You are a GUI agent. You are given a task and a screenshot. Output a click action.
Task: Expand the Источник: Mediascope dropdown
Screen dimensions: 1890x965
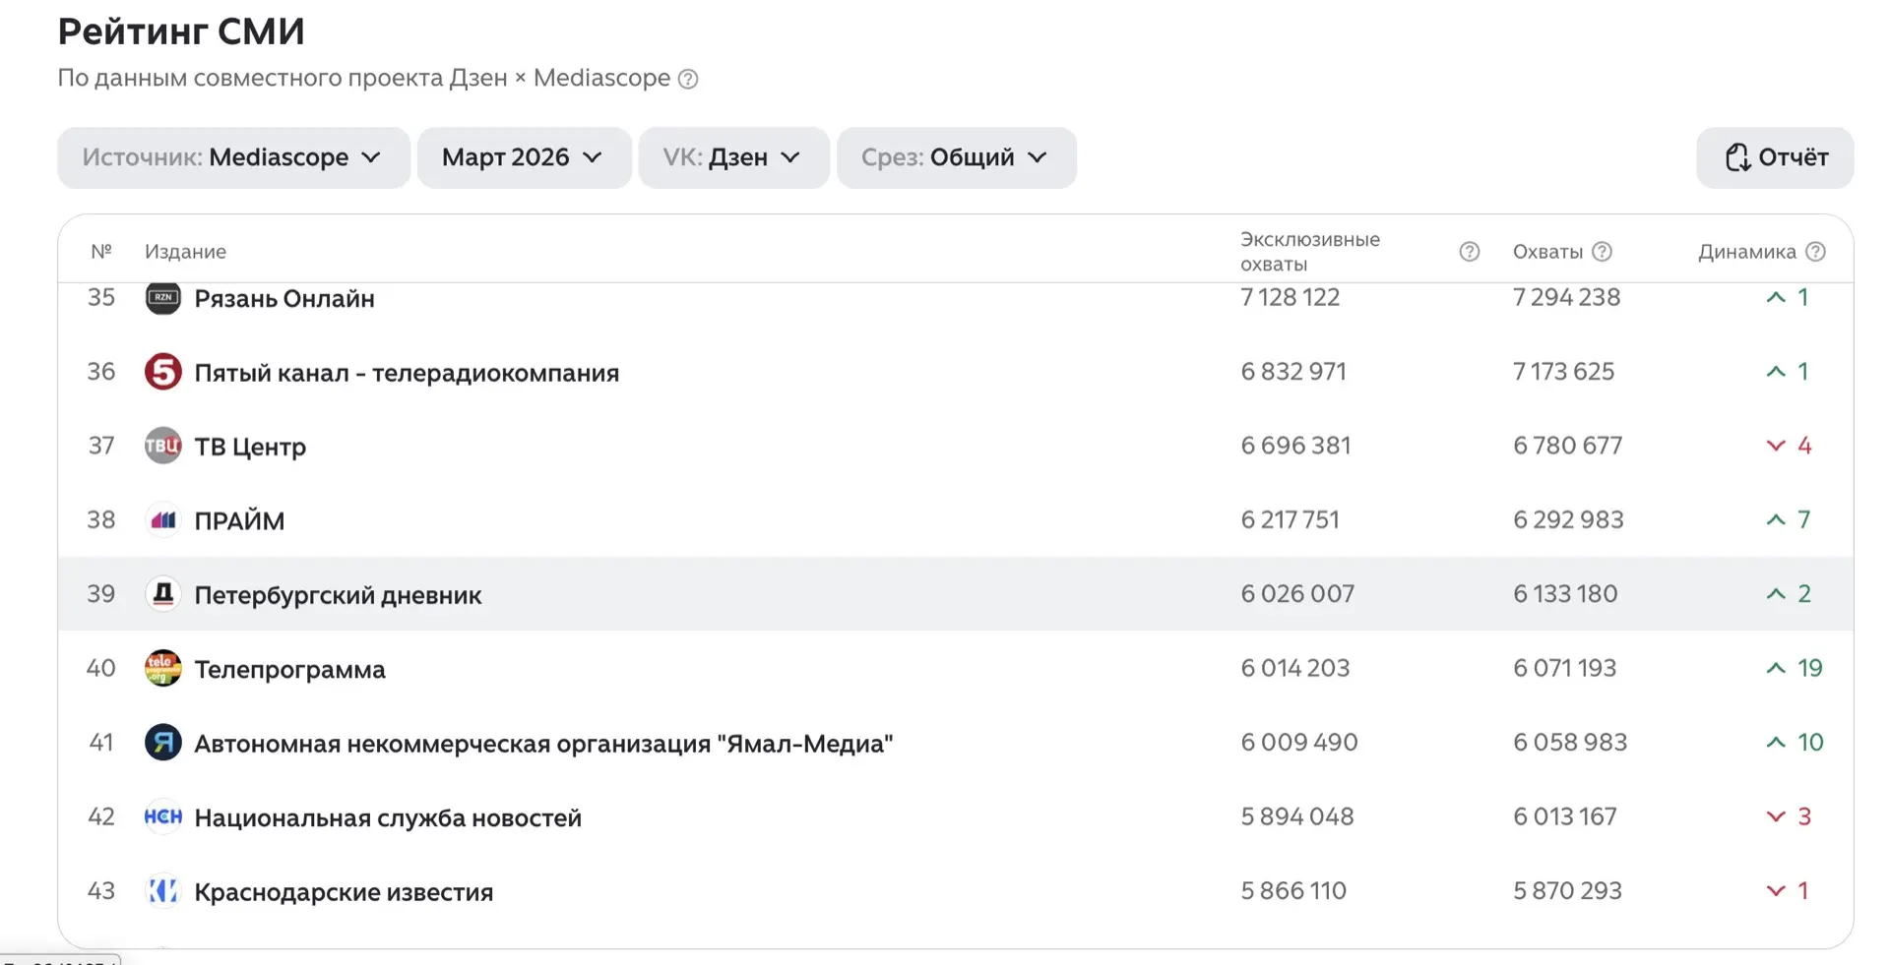coord(233,157)
